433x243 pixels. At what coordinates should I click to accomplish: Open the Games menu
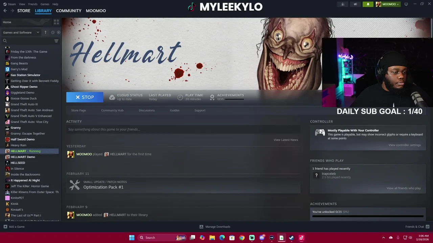[x=45, y=4]
